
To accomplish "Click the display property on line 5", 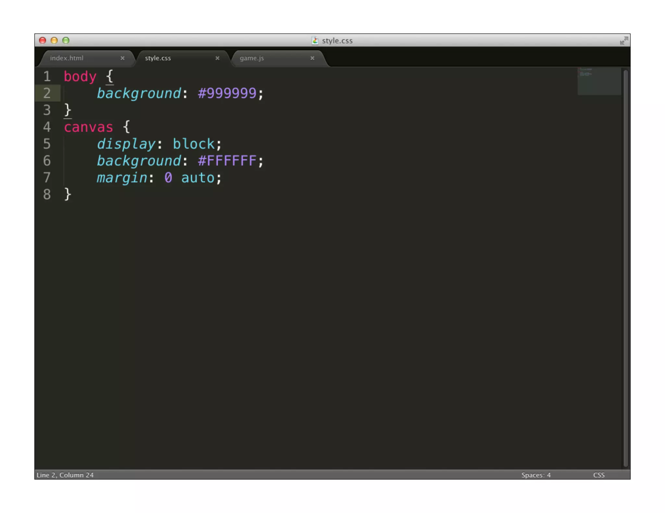I will click(126, 144).
